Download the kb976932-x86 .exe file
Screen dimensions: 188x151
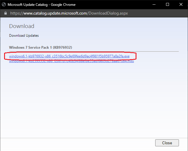click(x=69, y=56)
